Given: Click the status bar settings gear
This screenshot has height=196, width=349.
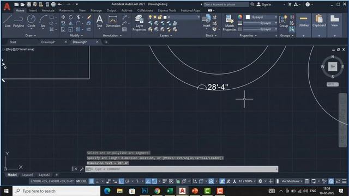Looking at the screenshot, I should [x=260, y=181].
